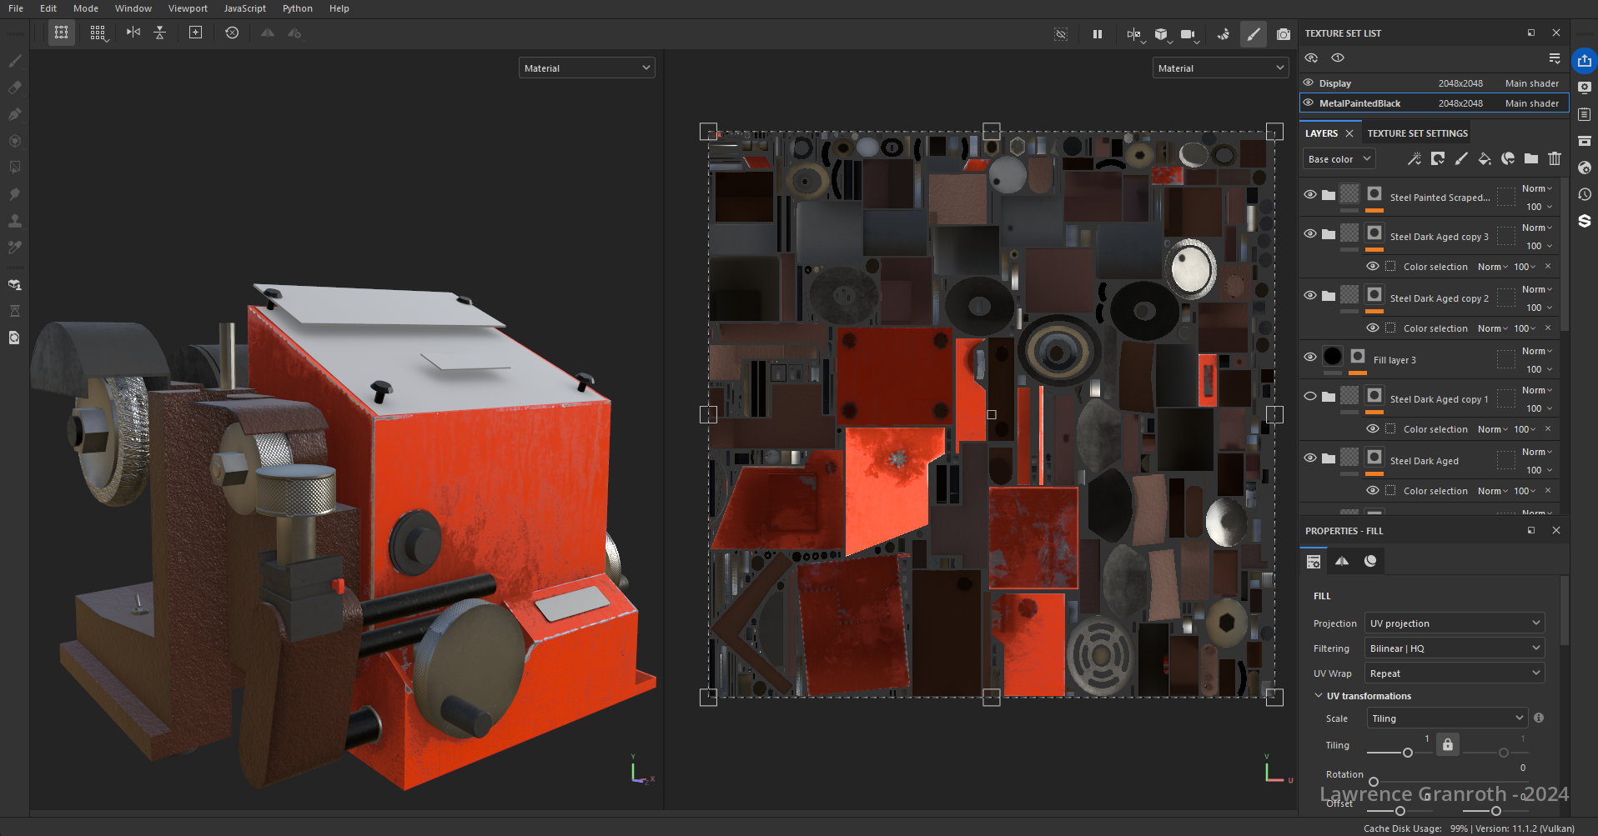Click the add folder icon in Layers
This screenshot has width=1598, height=836.
(1530, 158)
